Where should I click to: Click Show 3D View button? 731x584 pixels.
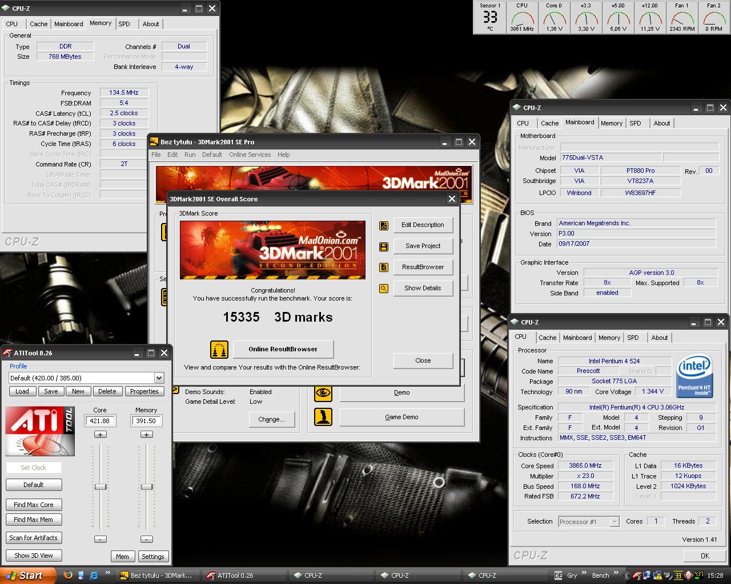[34, 555]
